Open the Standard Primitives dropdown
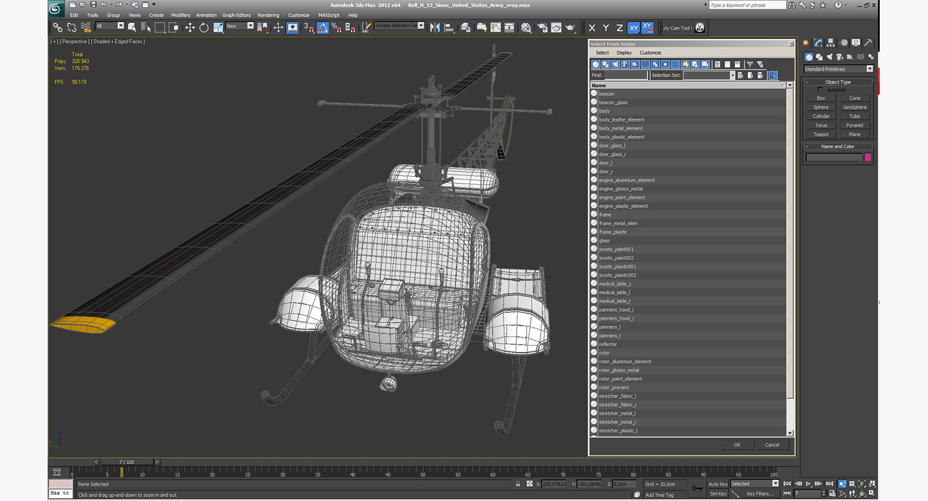Screen dimensions: 928x501 (x=838, y=69)
